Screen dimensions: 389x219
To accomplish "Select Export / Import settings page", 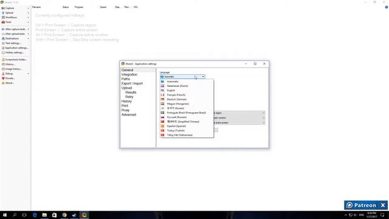I will (x=132, y=83).
